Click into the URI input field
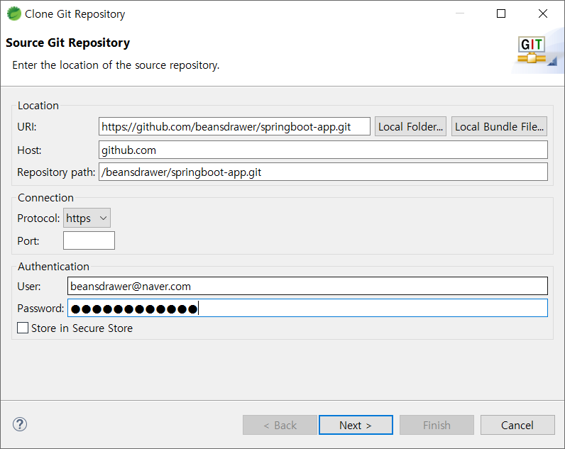Screen dimensions: 565x449 point(234,126)
